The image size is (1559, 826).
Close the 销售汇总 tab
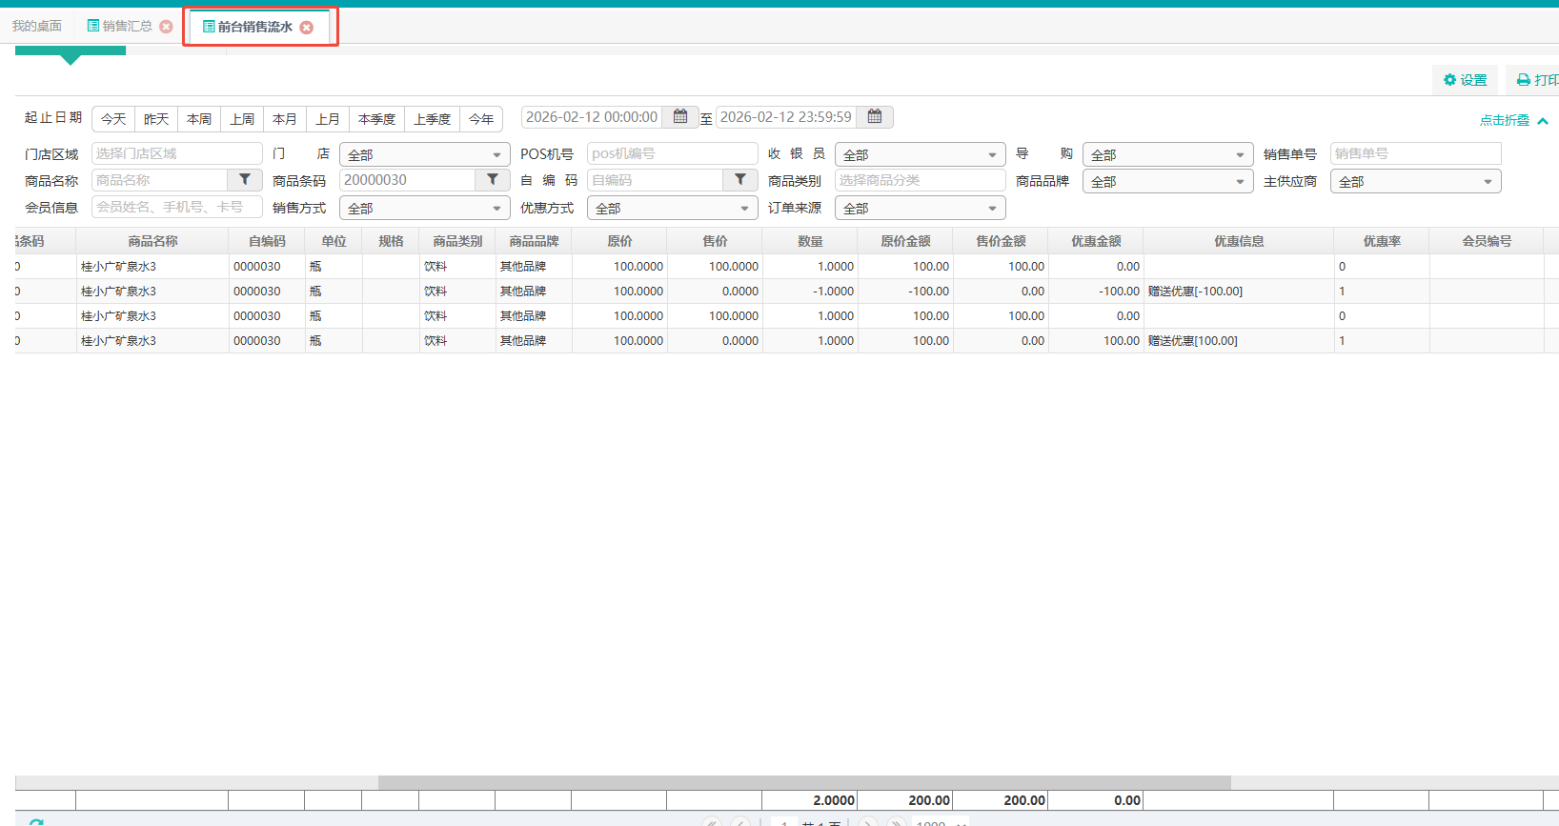(x=167, y=27)
